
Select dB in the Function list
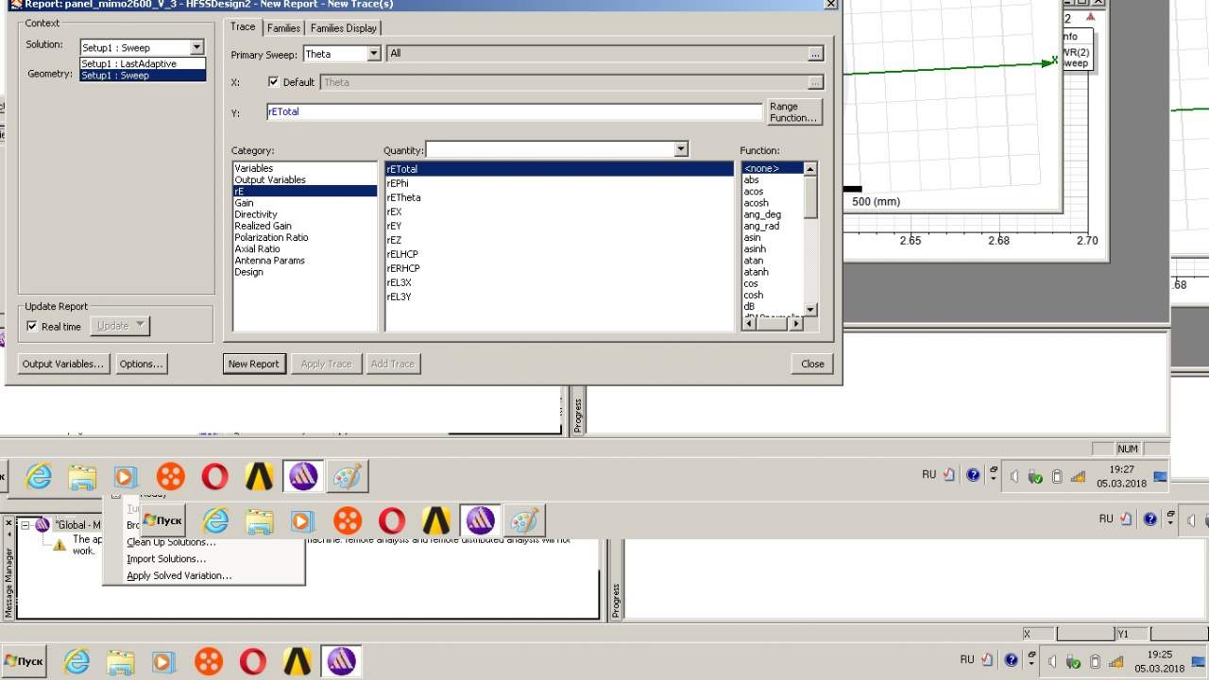point(749,306)
